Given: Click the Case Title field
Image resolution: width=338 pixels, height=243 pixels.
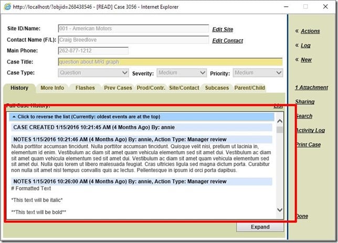Looking at the screenshot, I should click(x=170, y=62).
